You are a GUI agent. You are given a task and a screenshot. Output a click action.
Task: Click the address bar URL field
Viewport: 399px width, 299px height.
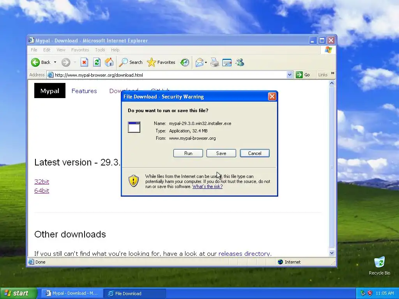click(170, 75)
